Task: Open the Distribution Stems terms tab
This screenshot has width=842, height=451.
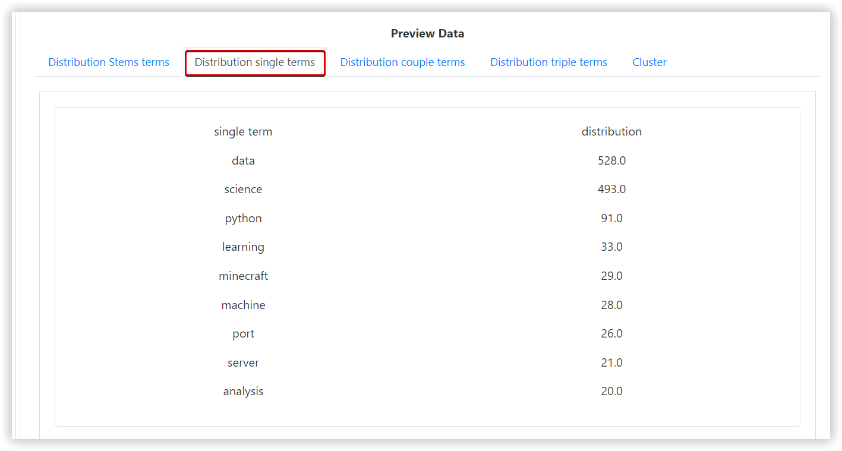Action: tap(109, 62)
